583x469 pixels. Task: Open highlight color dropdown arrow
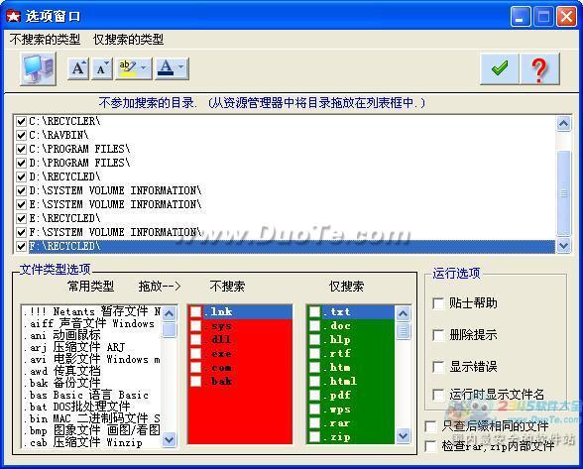pos(144,68)
